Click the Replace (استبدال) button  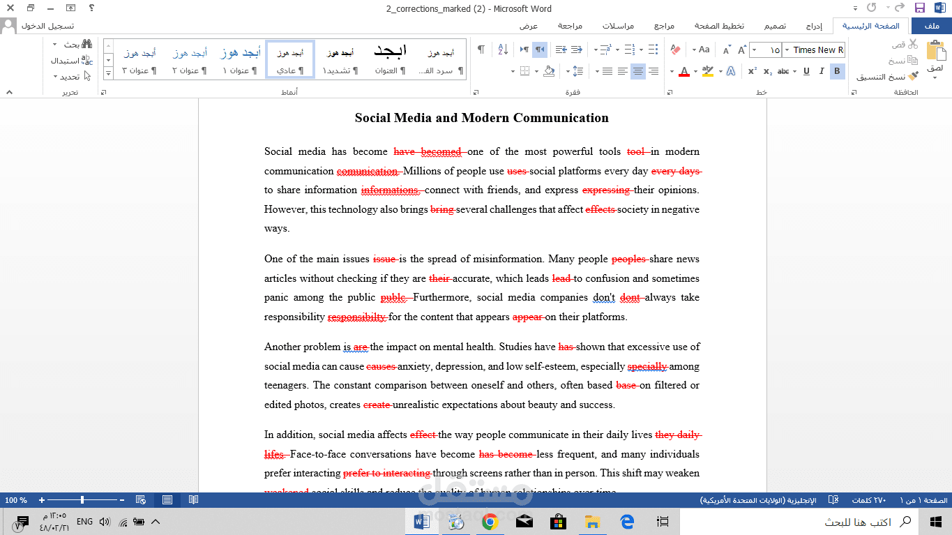71,61
